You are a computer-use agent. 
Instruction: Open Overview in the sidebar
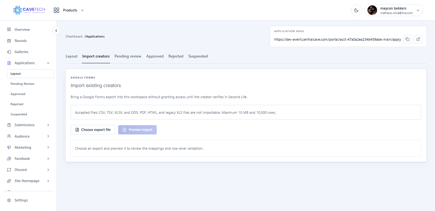click(22, 30)
